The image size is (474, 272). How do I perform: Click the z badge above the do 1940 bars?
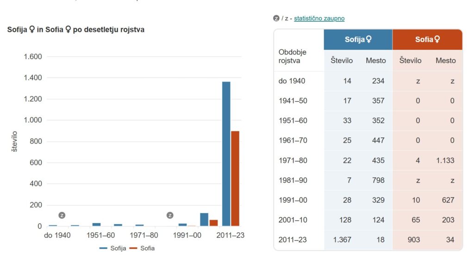coord(62,215)
